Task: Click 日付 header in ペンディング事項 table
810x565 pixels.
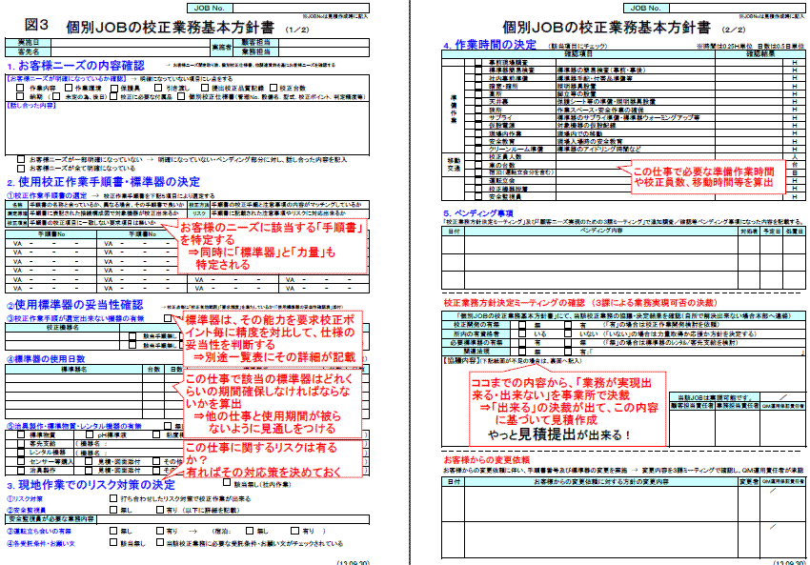Action: 453,231
